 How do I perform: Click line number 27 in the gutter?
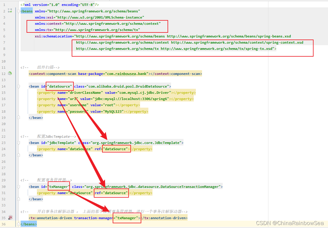(x=4, y=168)
